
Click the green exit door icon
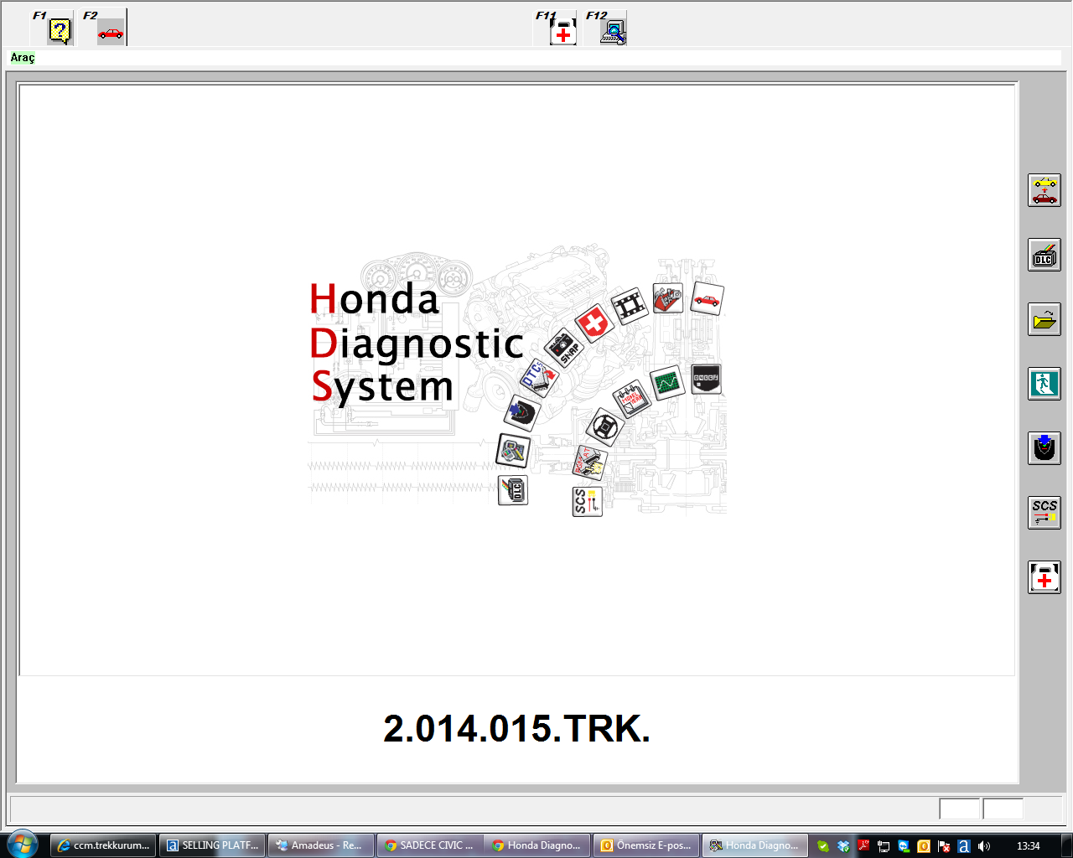coord(1044,384)
